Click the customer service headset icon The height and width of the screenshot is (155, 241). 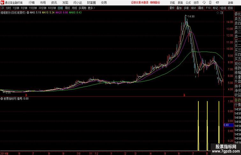tap(204, 3)
